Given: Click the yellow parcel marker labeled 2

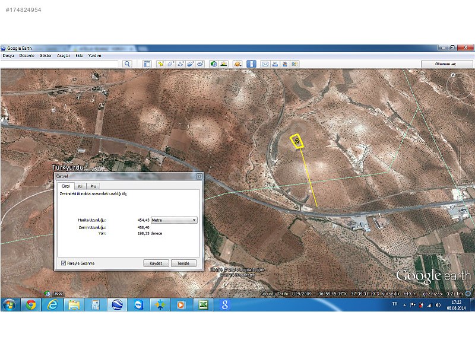Looking at the screenshot, I should 297,141.
